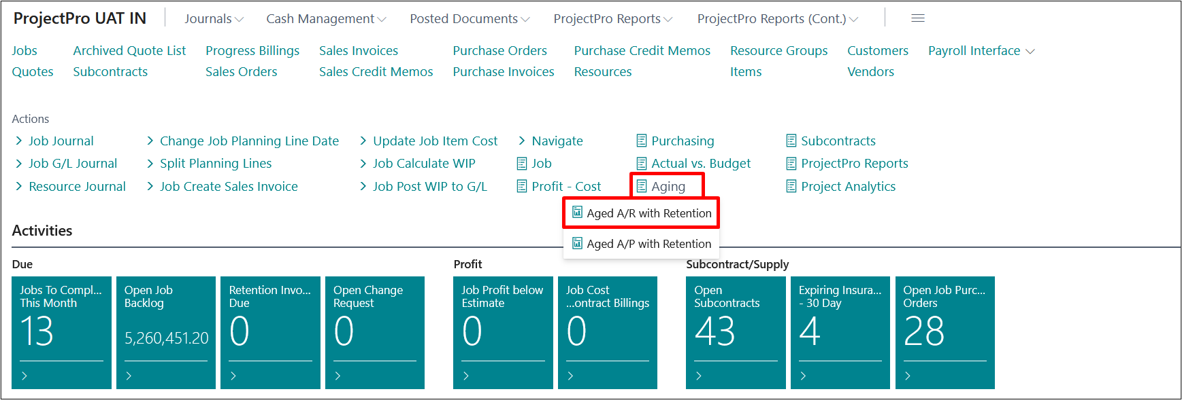
Task: Click the document icon next to Subcontracts action
Action: 791,141
